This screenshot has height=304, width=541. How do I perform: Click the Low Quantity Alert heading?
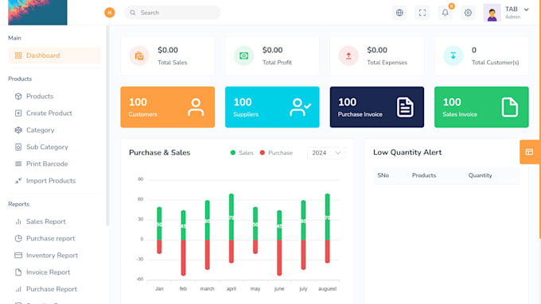tap(407, 152)
